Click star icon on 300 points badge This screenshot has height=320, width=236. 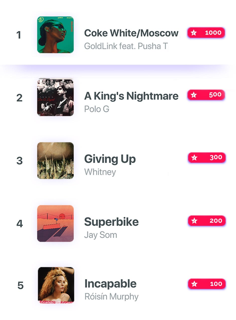click(x=194, y=157)
